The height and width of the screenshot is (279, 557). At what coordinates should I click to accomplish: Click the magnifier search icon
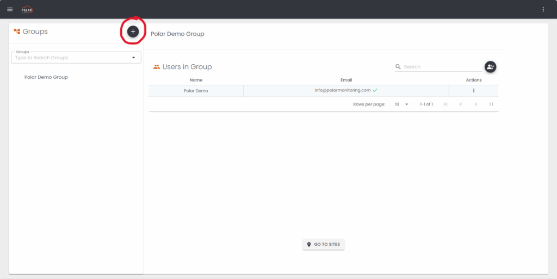(x=398, y=67)
